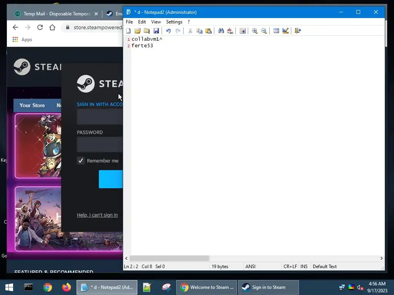
Task: Open Replace with the ab/ac icon
Action: (230, 31)
